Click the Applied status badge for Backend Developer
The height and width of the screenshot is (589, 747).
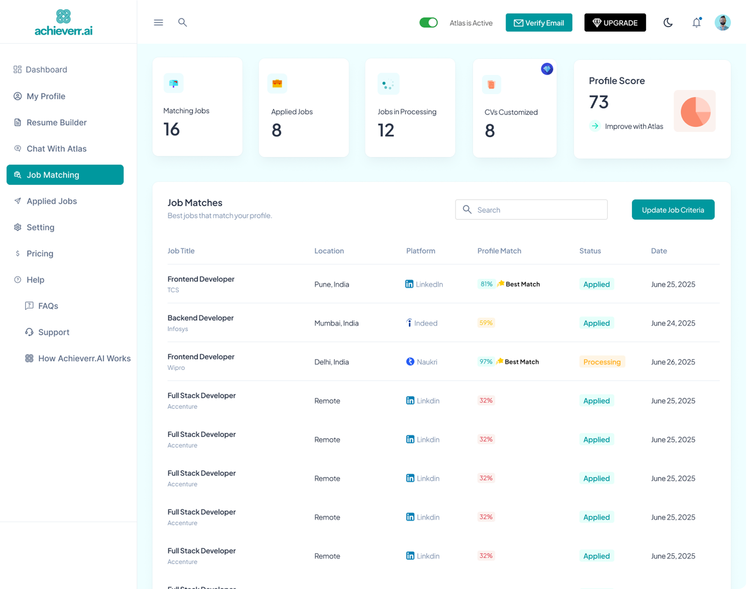596,323
